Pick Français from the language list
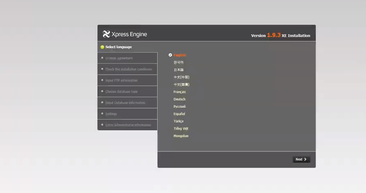 pyautogui.click(x=180, y=92)
